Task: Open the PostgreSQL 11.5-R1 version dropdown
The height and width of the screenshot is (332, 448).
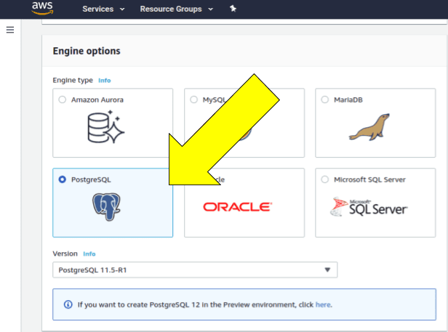Action: (195, 270)
